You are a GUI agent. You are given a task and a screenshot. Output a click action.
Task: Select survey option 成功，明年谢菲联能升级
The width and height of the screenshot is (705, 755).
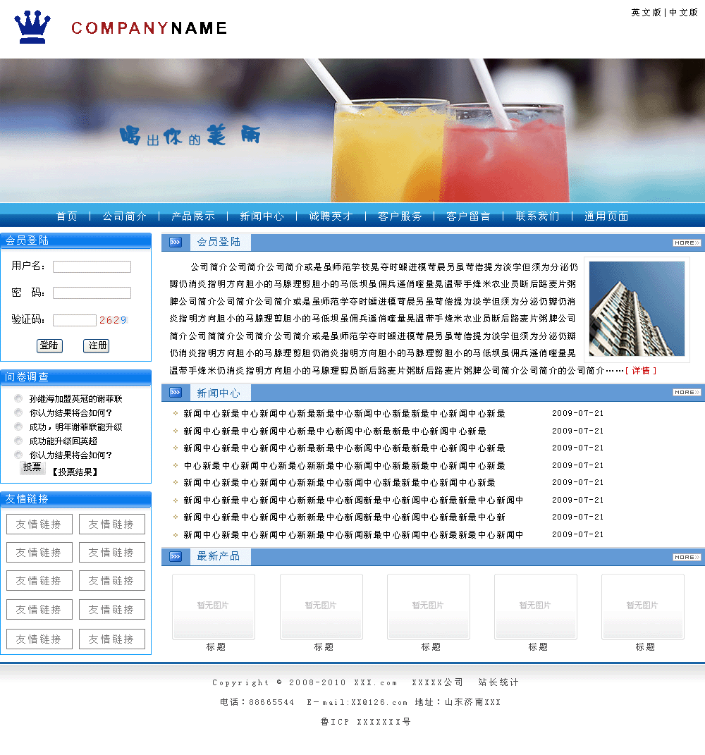point(18,427)
